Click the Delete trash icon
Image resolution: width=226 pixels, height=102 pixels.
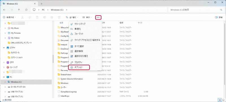[59, 18]
